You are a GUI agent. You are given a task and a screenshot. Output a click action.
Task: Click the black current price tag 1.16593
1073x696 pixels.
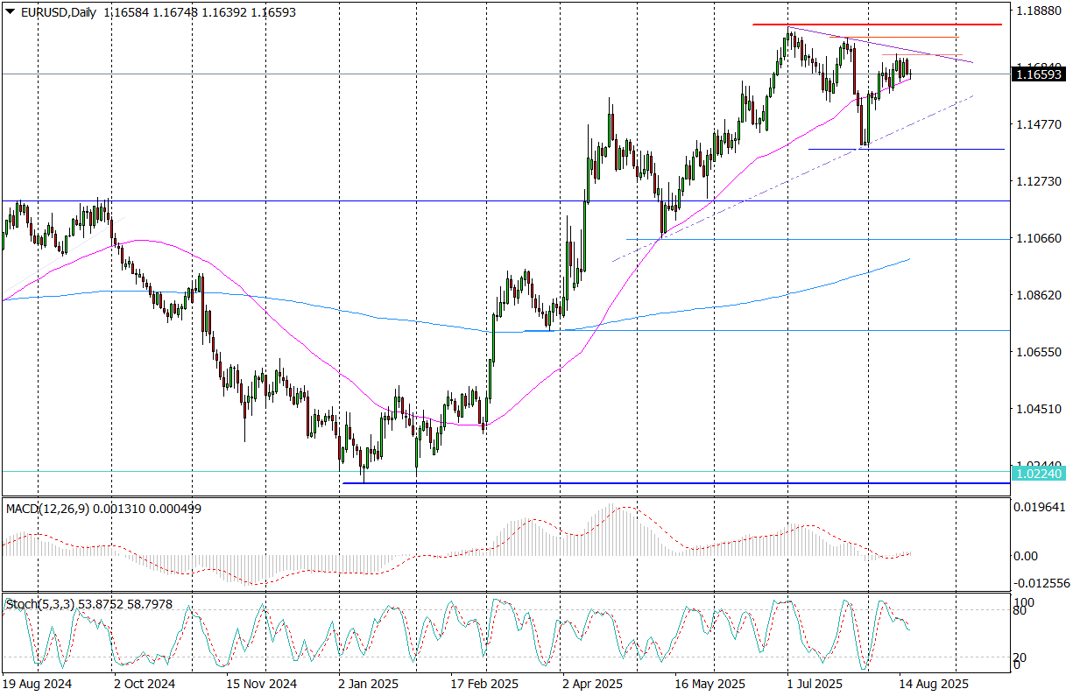tap(1039, 74)
